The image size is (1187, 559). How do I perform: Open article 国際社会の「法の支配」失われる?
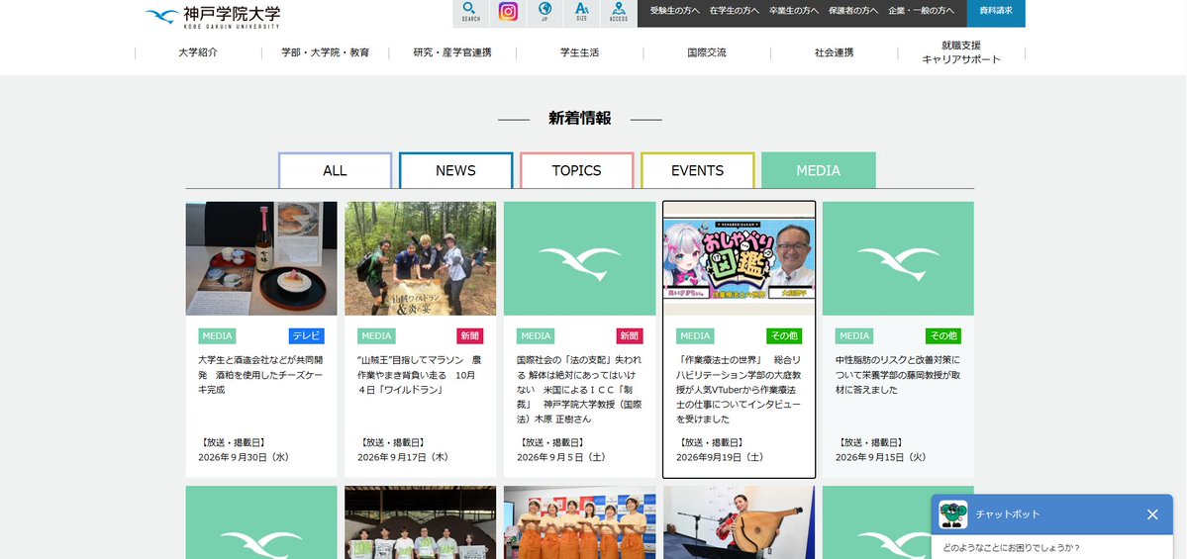(579, 390)
